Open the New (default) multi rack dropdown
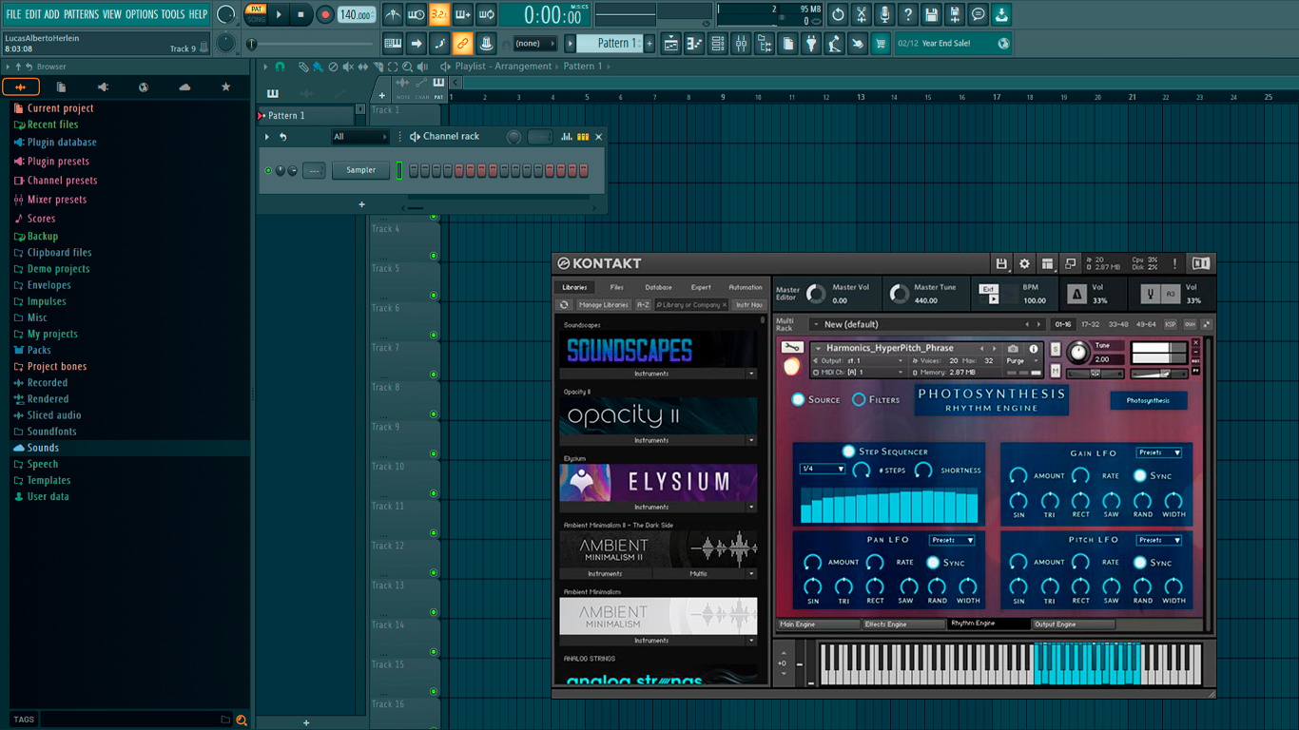 [926, 324]
